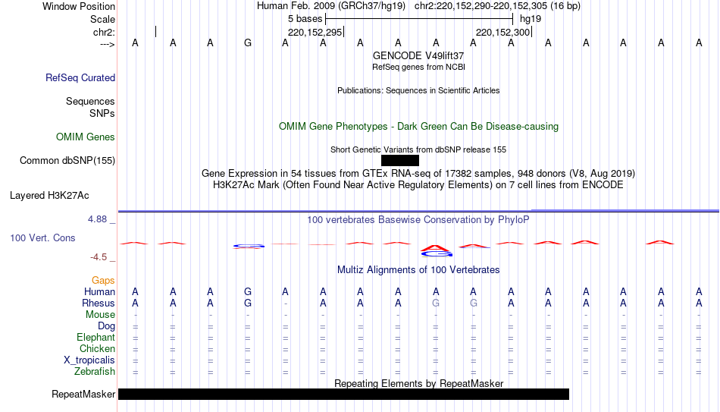Click the 220,152,295 ruler coordinate
Screen dimensions: 720x412
(x=315, y=32)
